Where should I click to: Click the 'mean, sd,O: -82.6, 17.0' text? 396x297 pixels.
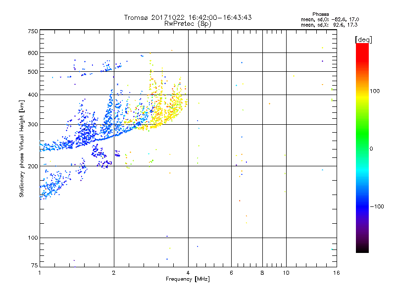click(330, 19)
